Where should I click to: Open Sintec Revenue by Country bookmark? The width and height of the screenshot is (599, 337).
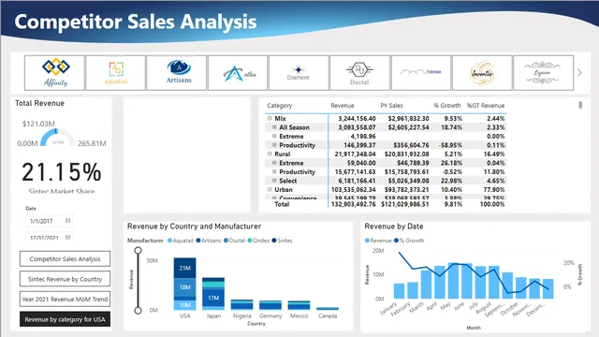(x=65, y=279)
